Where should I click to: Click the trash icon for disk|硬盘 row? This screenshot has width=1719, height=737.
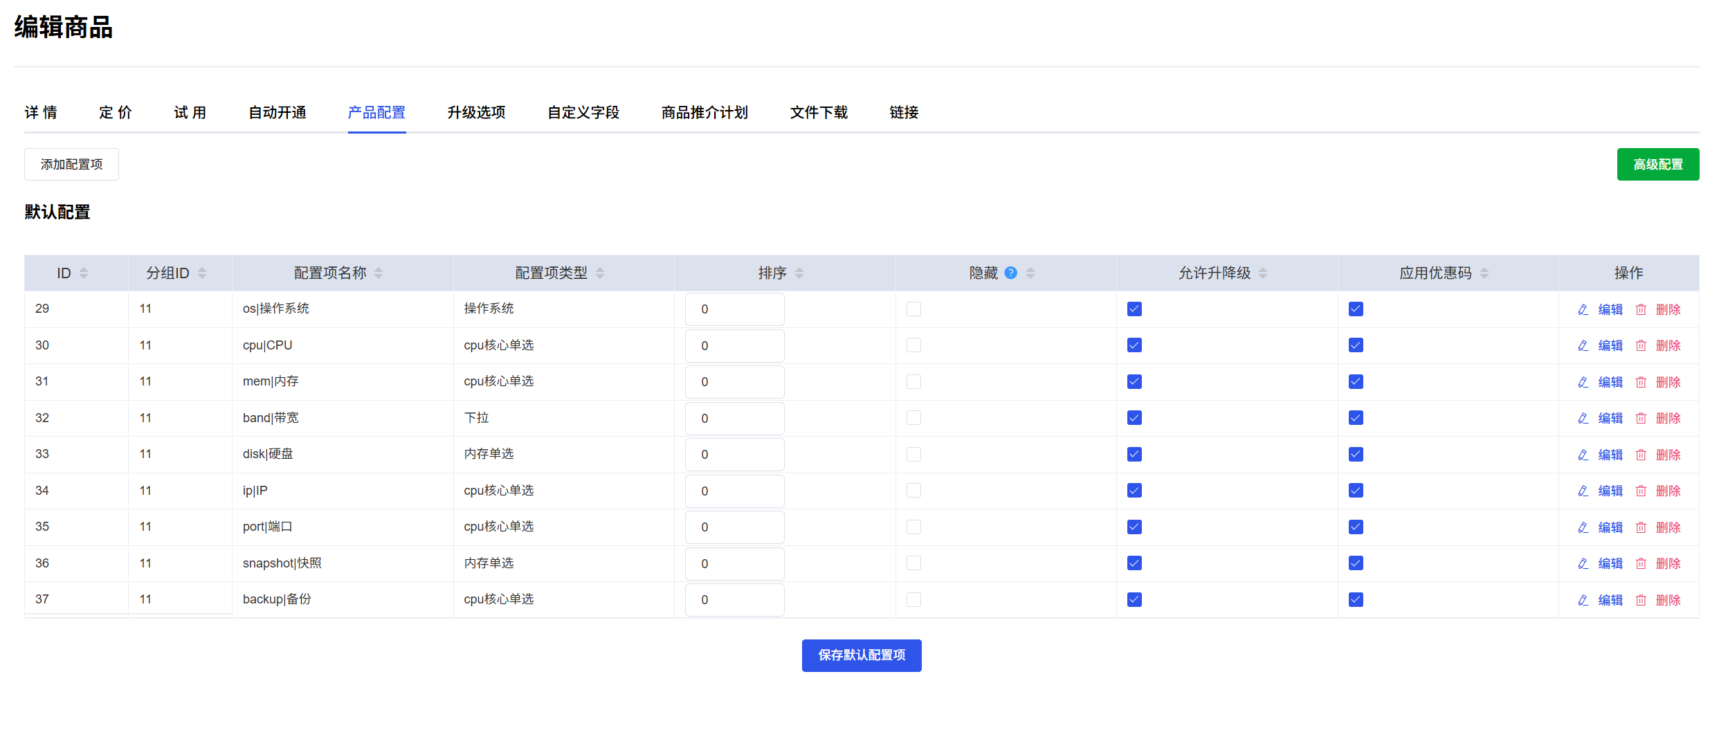(x=1641, y=455)
